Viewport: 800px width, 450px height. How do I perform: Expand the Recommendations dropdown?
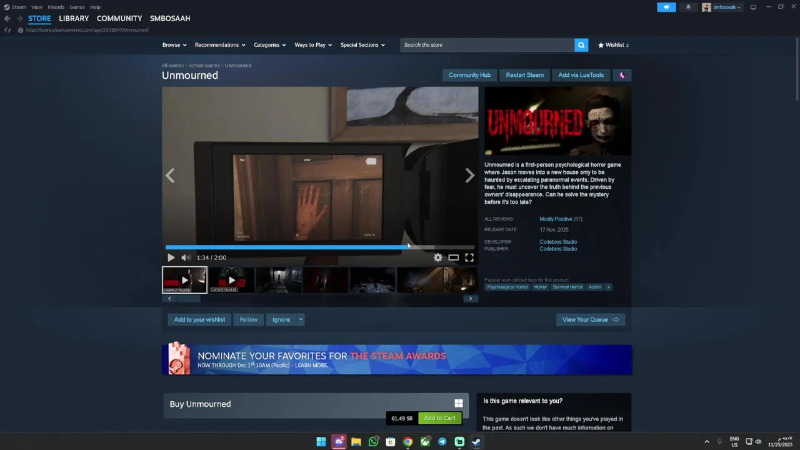(x=220, y=45)
